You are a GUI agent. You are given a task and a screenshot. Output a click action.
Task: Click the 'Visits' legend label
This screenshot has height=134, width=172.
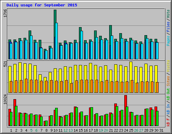point(168,66)
